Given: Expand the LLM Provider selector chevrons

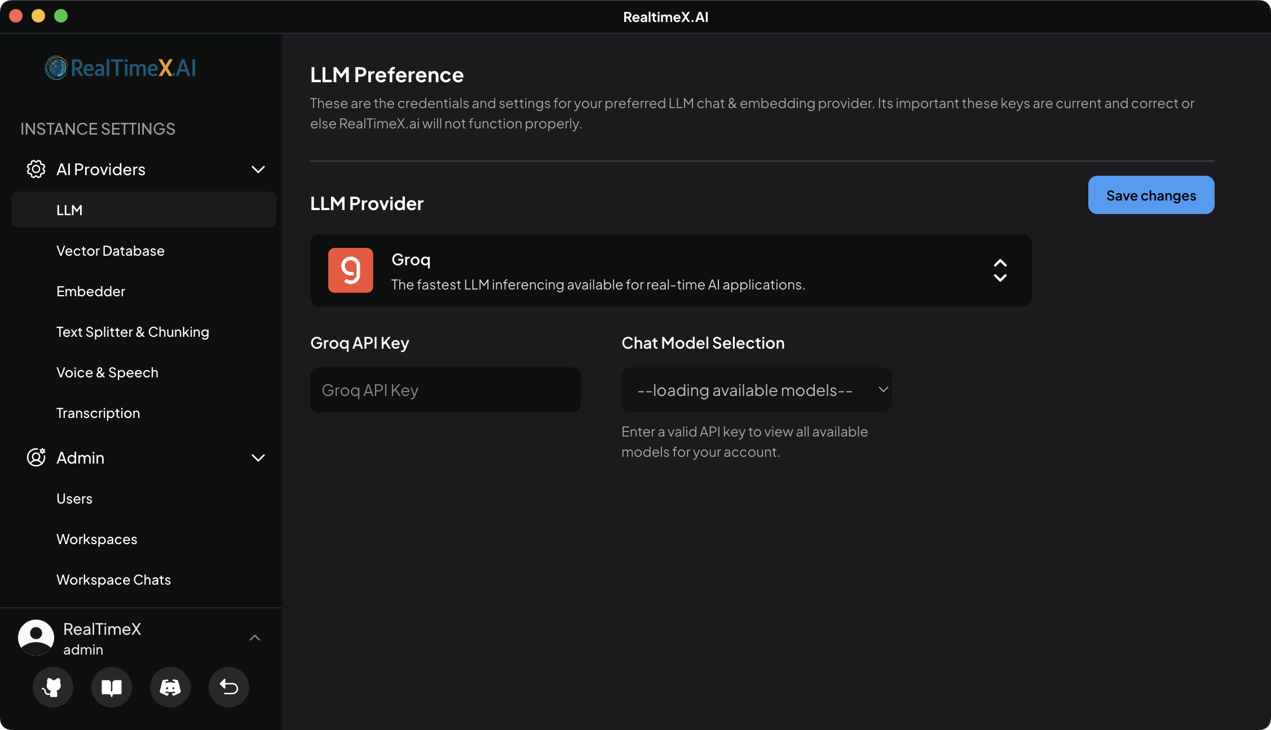Looking at the screenshot, I should (x=1000, y=270).
